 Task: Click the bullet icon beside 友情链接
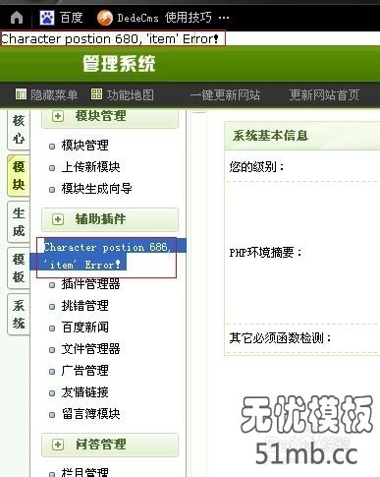tap(52, 393)
